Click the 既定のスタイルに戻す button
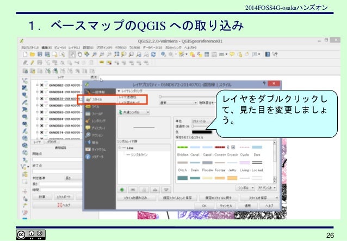 [x=219, y=198]
